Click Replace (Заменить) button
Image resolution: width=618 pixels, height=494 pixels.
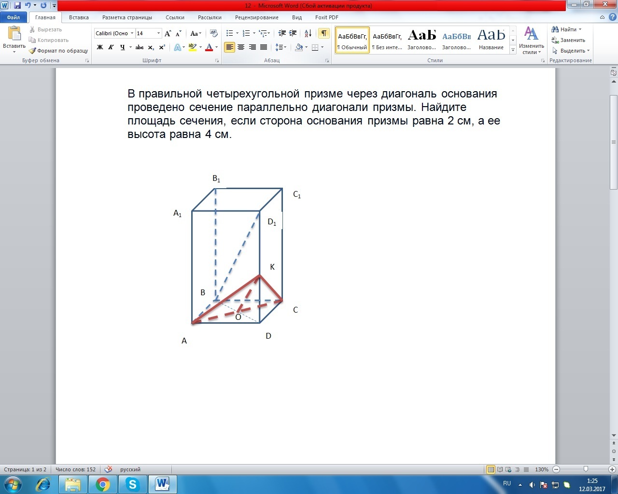[x=569, y=40]
